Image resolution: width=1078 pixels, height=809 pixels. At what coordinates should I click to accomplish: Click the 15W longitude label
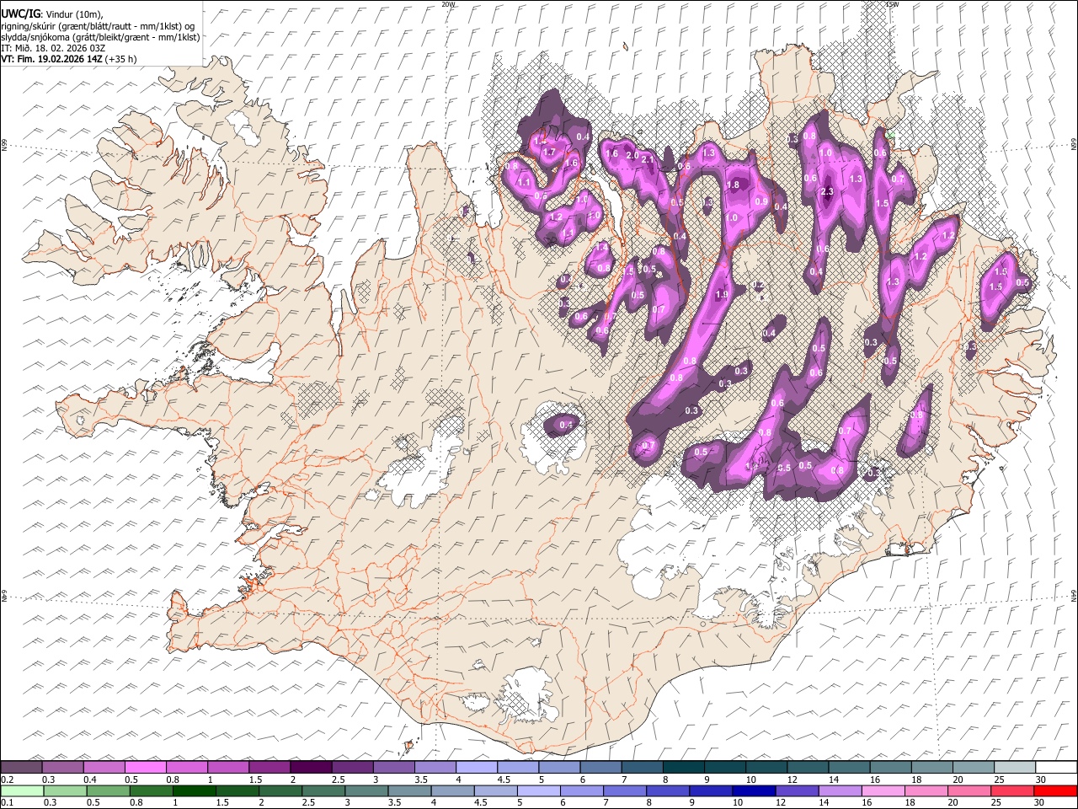(x=892, y=4)
